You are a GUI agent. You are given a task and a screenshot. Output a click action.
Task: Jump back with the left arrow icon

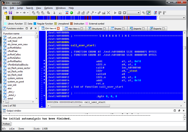tap(17, 13)
